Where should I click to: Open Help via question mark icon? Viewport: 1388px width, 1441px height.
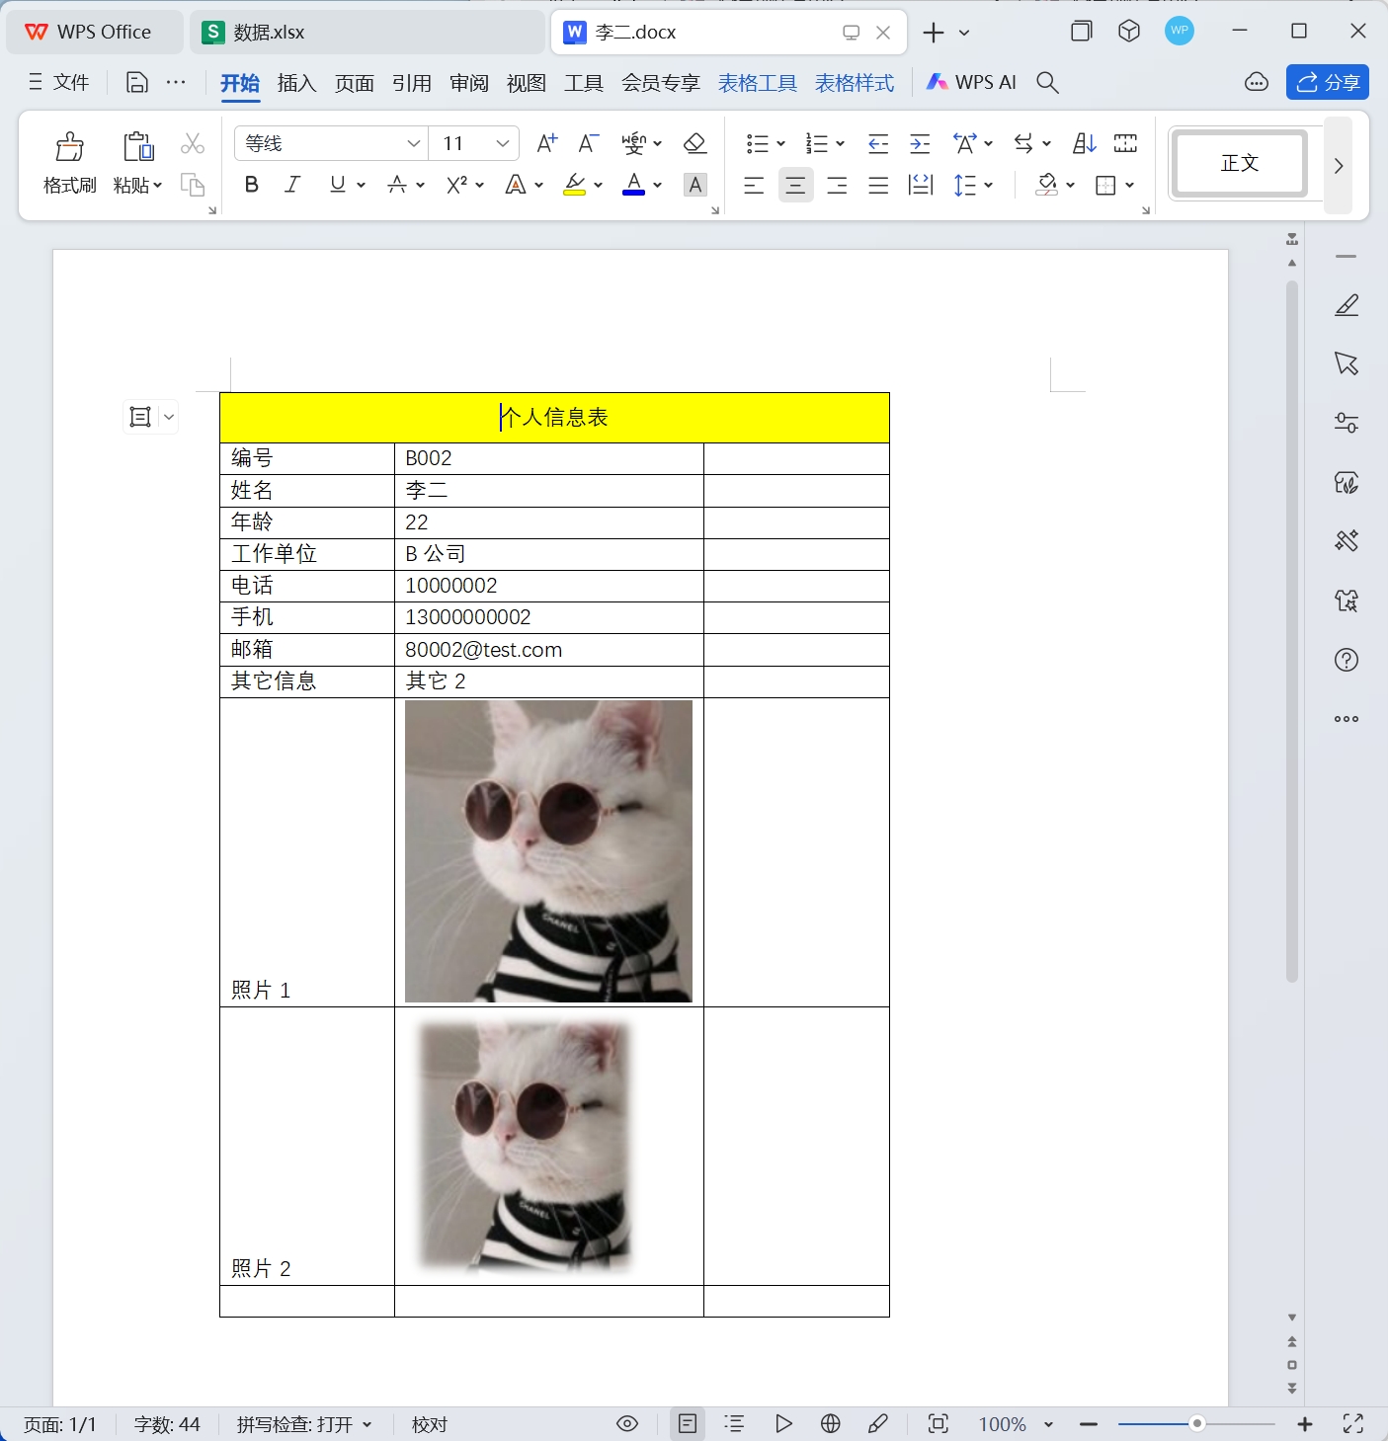(1347, 659)
